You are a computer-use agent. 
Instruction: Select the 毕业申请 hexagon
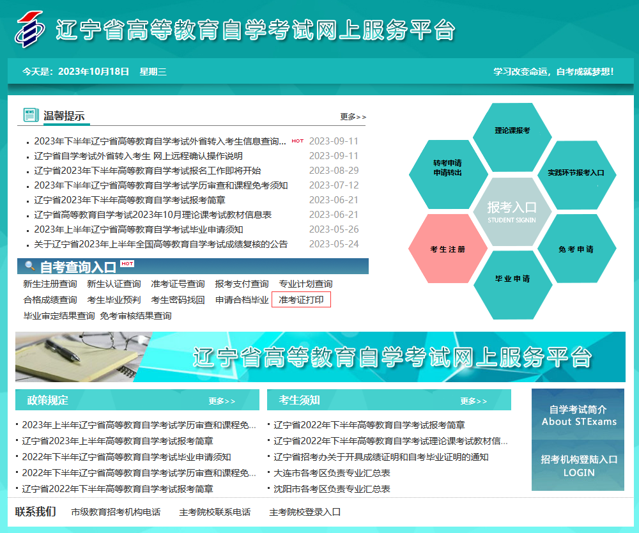[512, 279]
